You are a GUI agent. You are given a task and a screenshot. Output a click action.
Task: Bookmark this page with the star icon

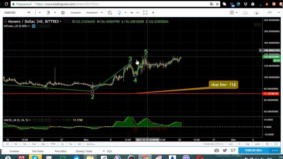[217, 4]
